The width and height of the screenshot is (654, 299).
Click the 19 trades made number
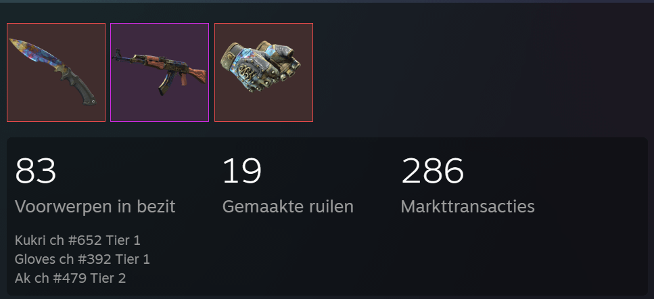tap(242, 171)
